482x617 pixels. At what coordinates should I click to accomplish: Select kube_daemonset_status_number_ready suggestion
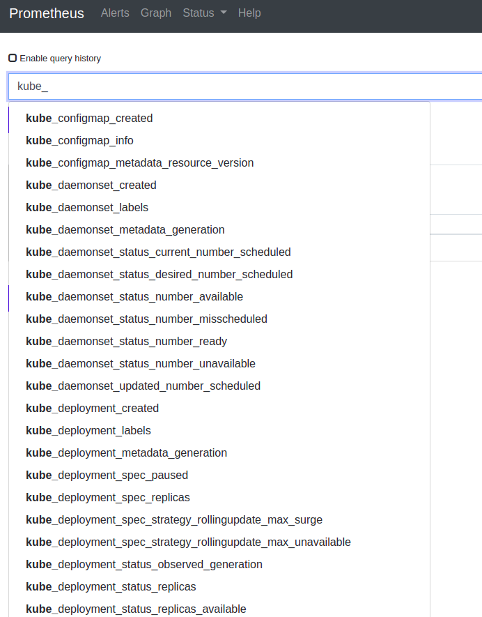coord(126,342)
